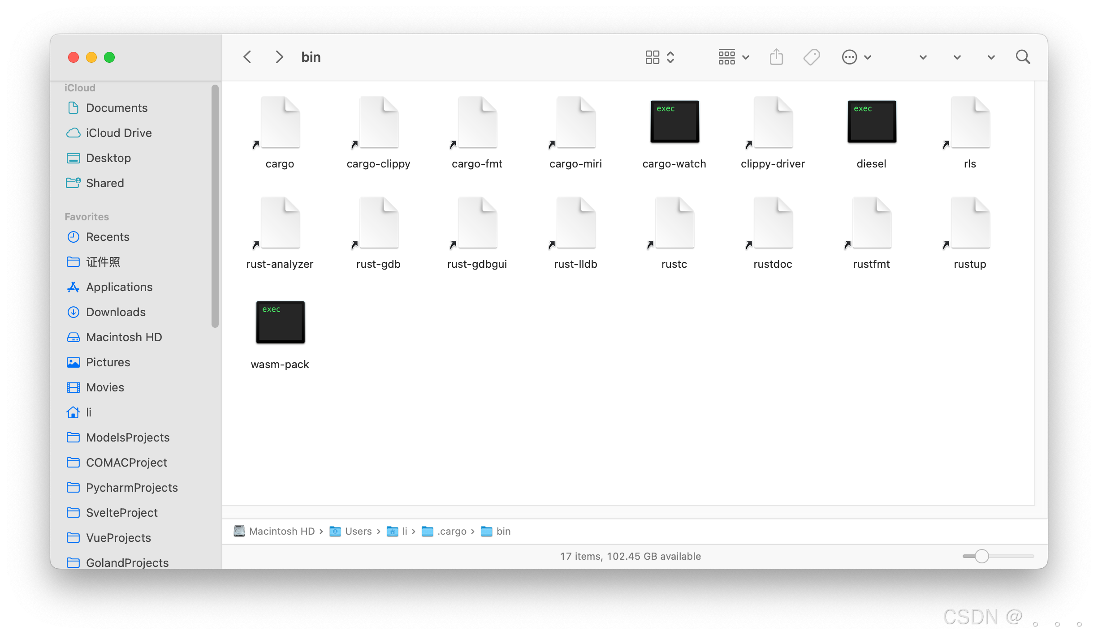Viewport: 1098px width, 635px height.
Task: Expand the middle unlabeled toolbar chevron
Action: coord(957,57)
